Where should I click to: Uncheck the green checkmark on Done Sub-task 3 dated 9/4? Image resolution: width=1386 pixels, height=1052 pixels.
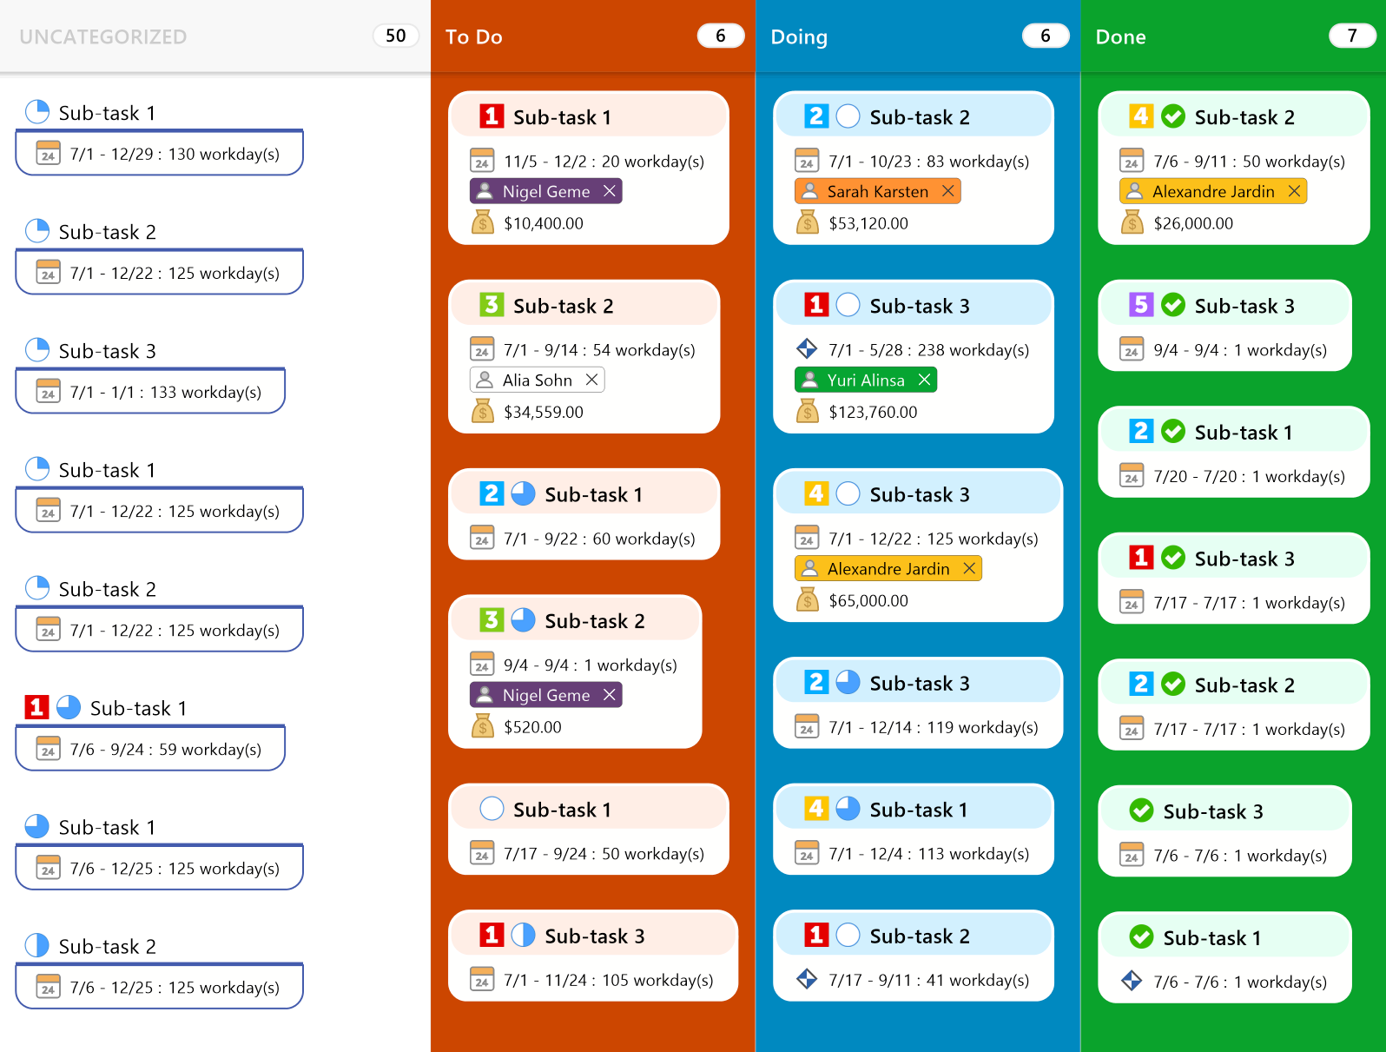pyautogui.click(x=1173, y=305)
